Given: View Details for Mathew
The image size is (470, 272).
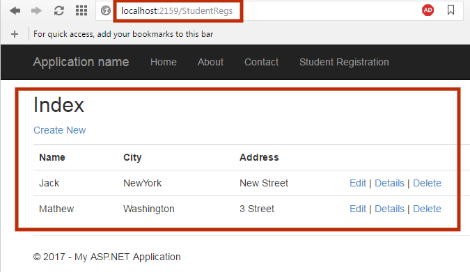Looking at the screenshot, I should click(x=389, y=209).
